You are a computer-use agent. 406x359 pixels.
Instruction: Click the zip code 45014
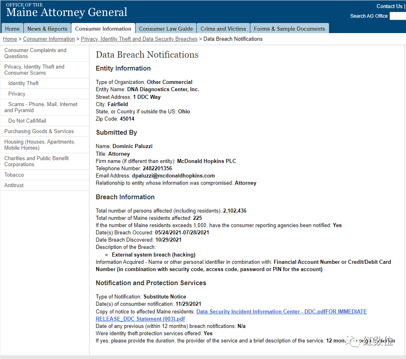coord(127,119)
